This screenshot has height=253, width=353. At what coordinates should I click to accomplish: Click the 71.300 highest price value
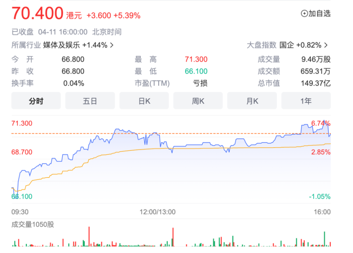coord(196,59)
